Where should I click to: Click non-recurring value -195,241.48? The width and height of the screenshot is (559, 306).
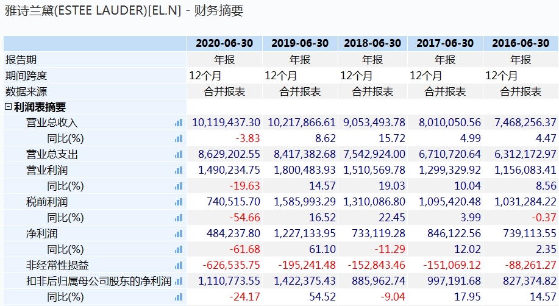(307, 265)
